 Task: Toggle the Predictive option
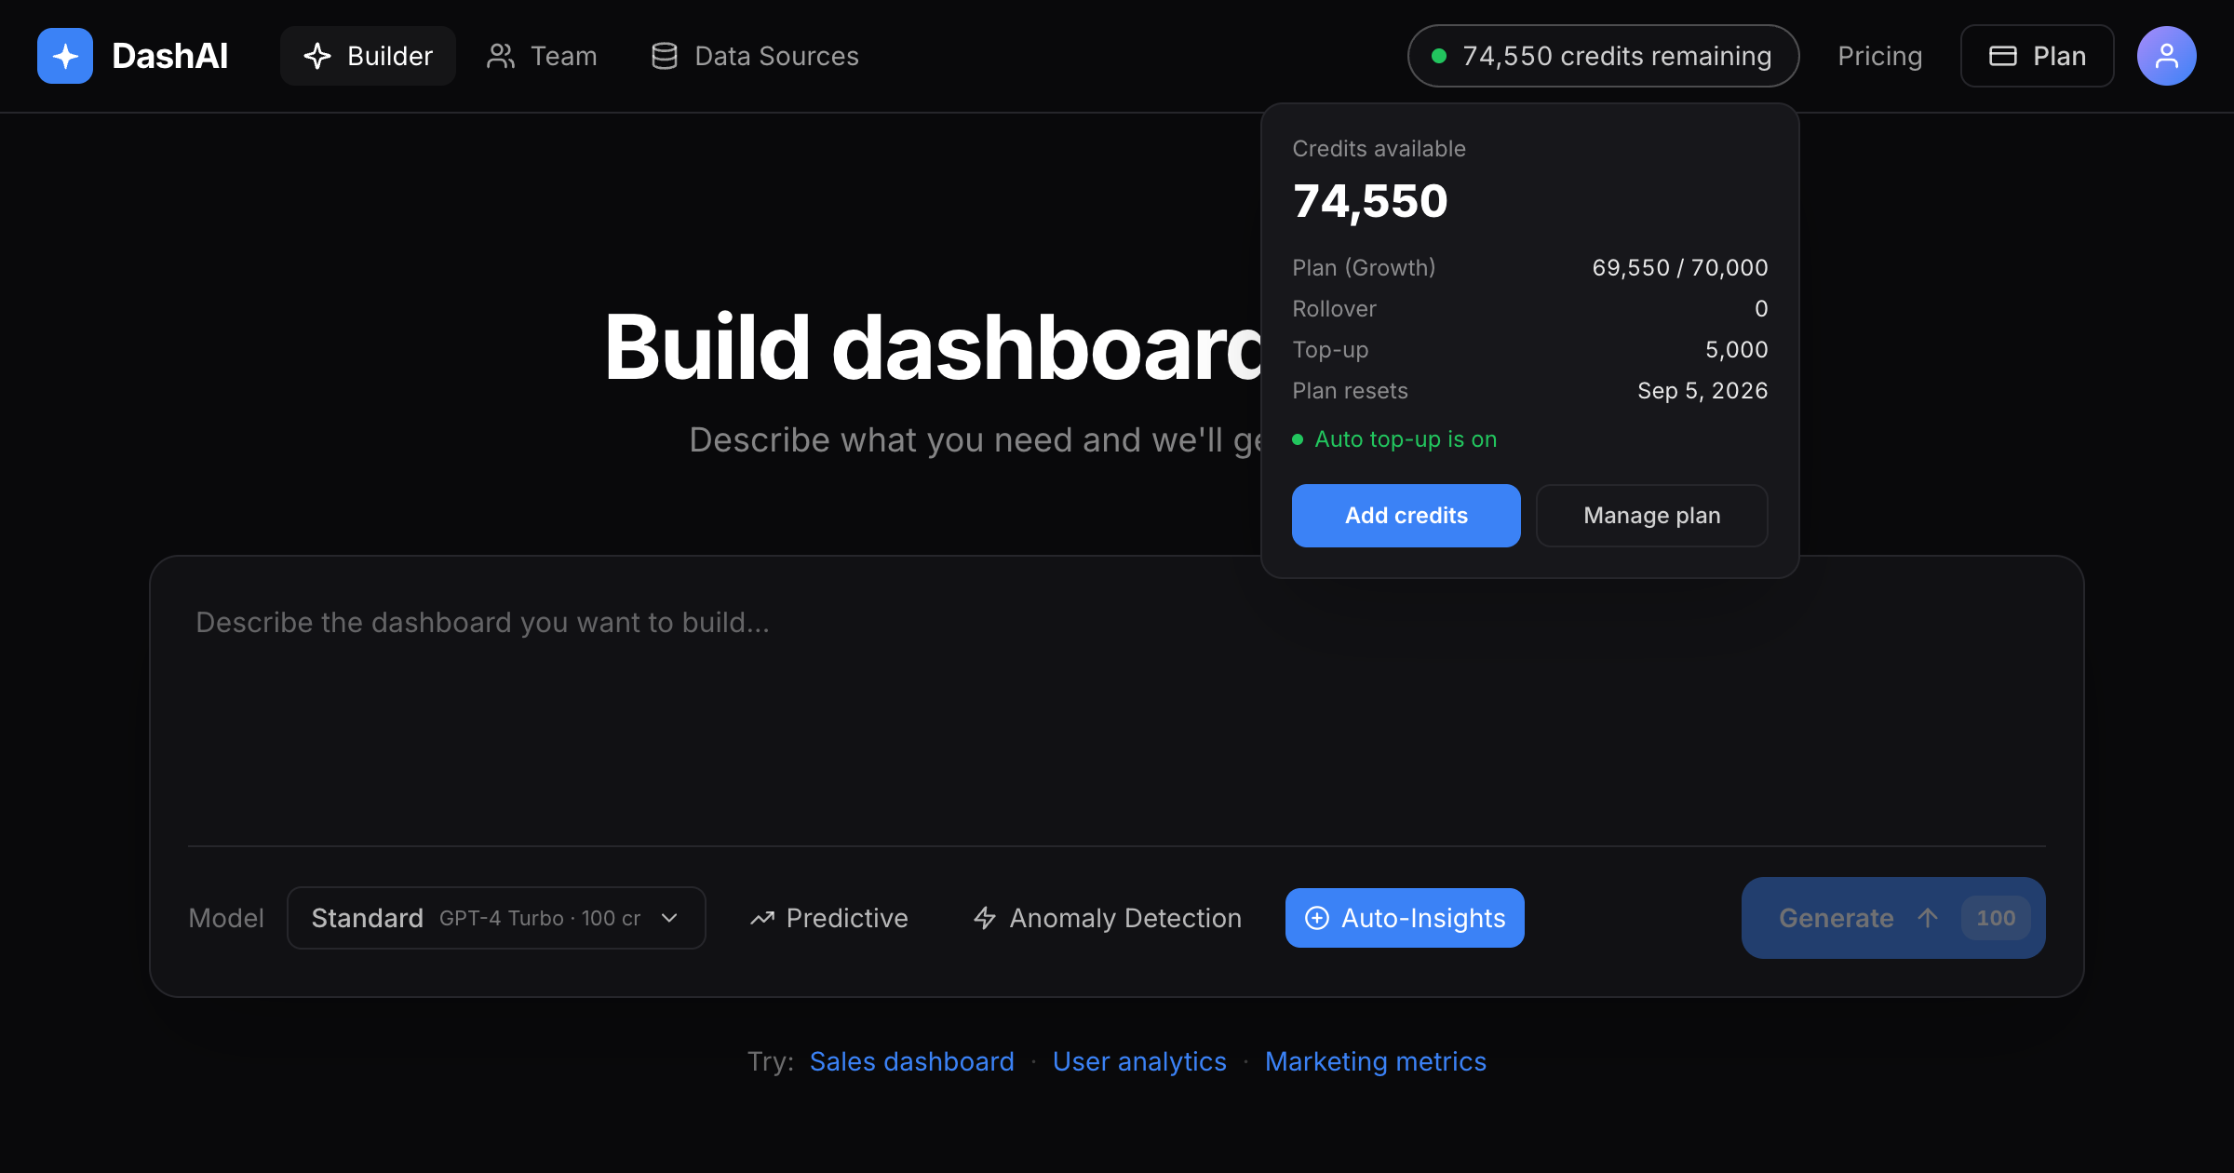(x=828, y=918)
